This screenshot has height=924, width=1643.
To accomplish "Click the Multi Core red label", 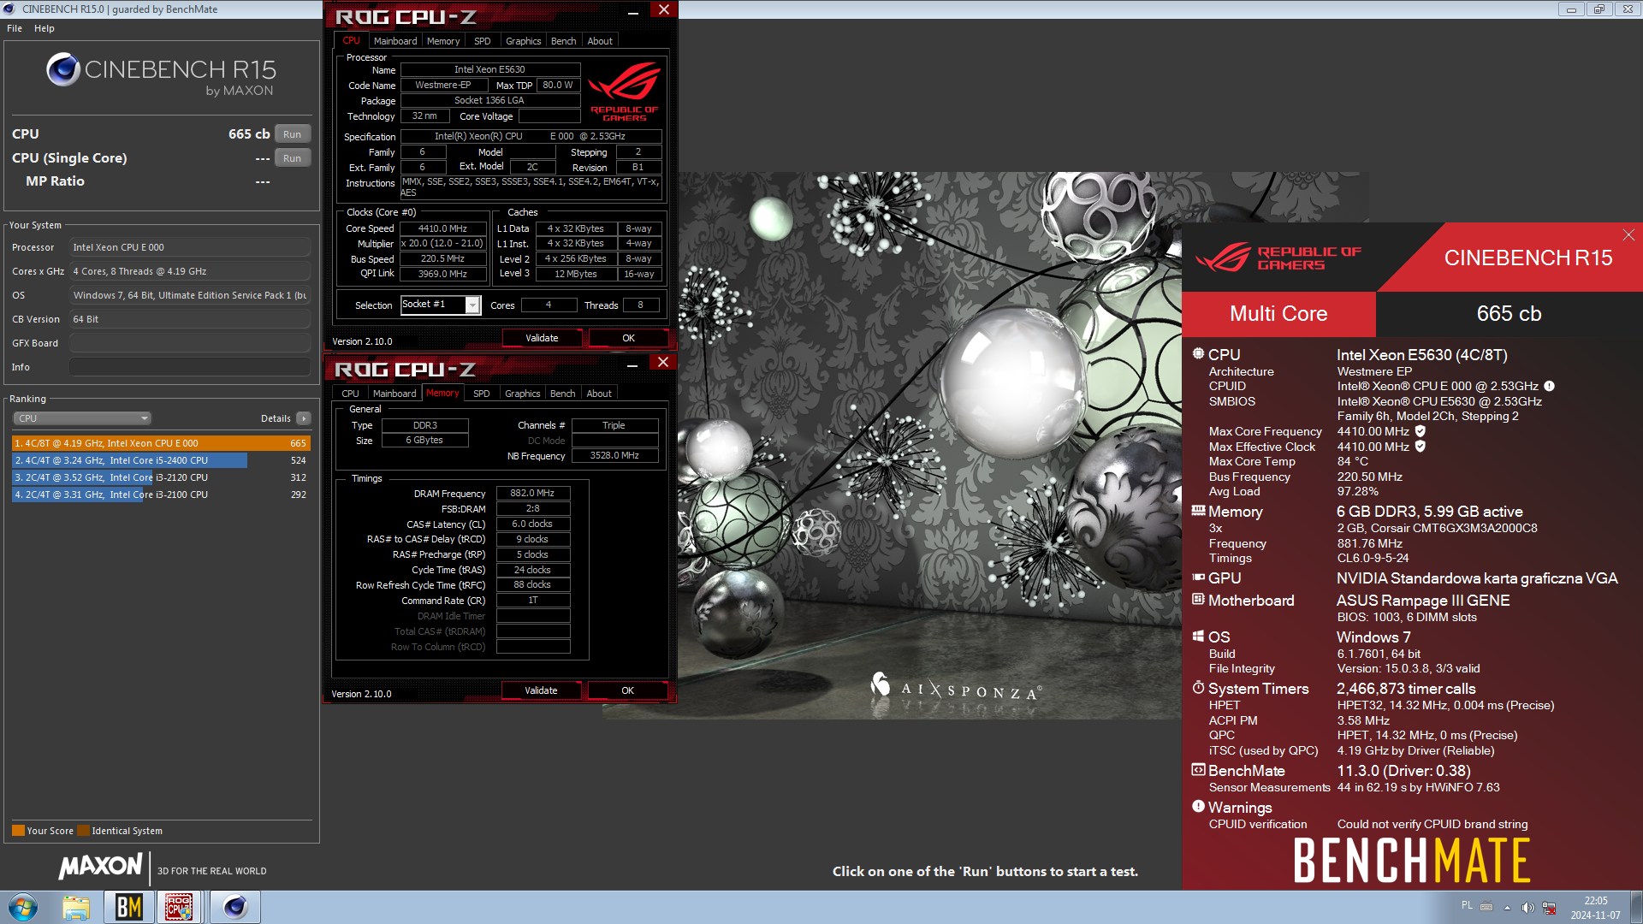I will (x=1278, y=313).
